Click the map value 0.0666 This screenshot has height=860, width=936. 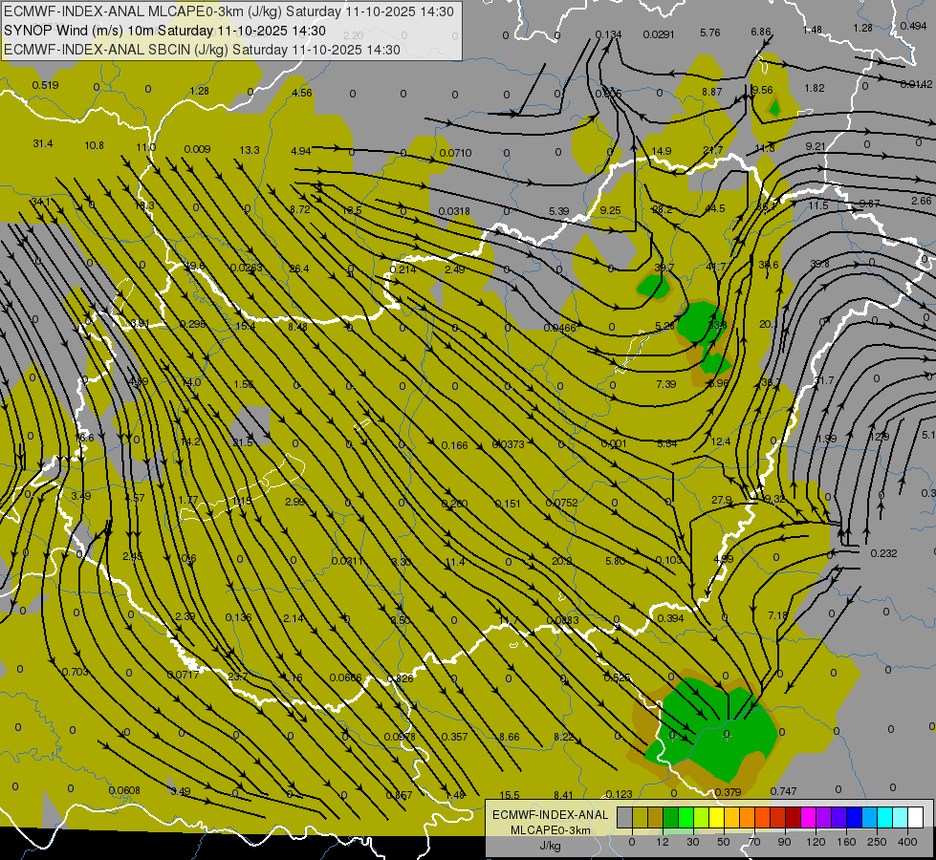[x=346, y=677]
